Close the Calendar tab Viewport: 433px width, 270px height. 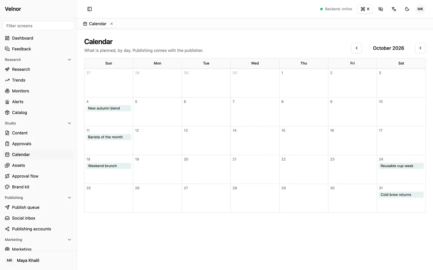[x=112, y=24]
